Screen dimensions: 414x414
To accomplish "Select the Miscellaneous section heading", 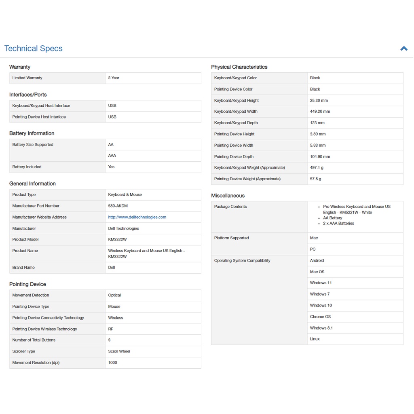I will [228, 196].
